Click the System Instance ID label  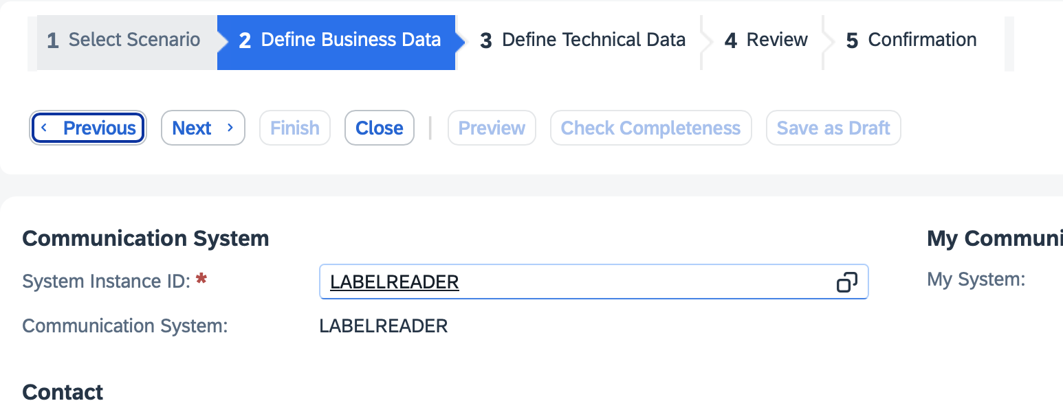pos(106,282)
